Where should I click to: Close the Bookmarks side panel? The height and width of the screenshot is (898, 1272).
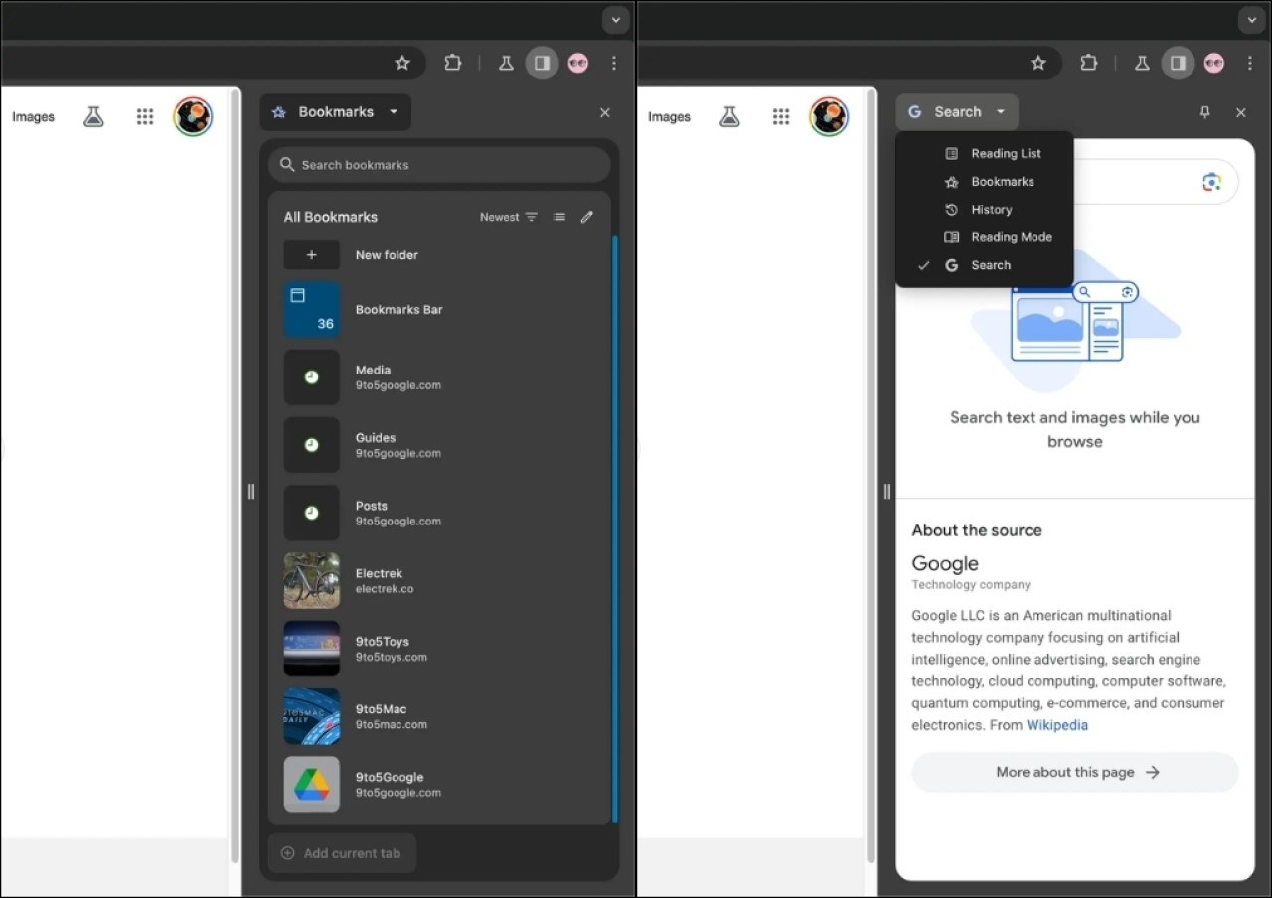[605, 113]
